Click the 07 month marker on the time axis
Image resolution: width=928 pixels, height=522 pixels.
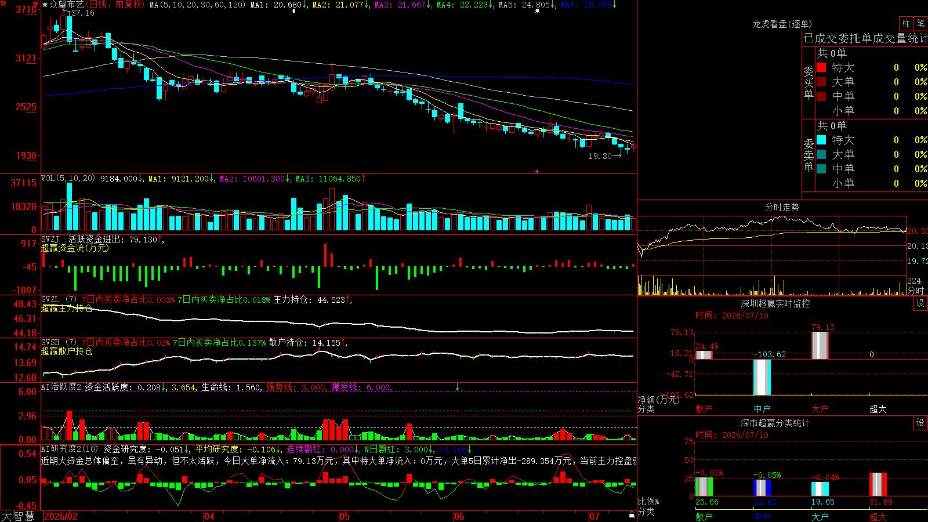click(594, 516)
